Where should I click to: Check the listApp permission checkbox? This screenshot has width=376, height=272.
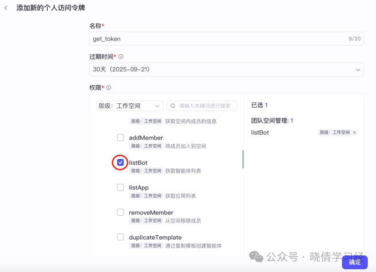click(120, 188)
